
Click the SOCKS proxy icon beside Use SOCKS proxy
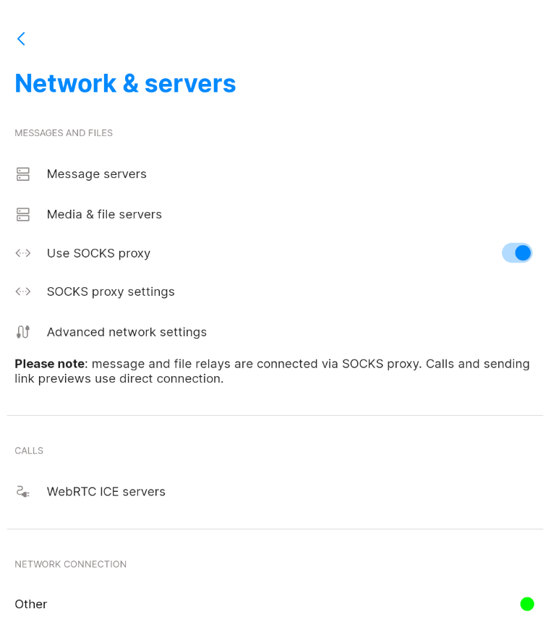click(x=22, y=253)
